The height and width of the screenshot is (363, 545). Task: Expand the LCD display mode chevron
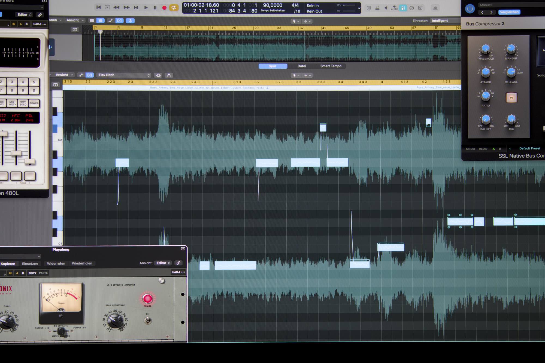(x=359, y=8)
